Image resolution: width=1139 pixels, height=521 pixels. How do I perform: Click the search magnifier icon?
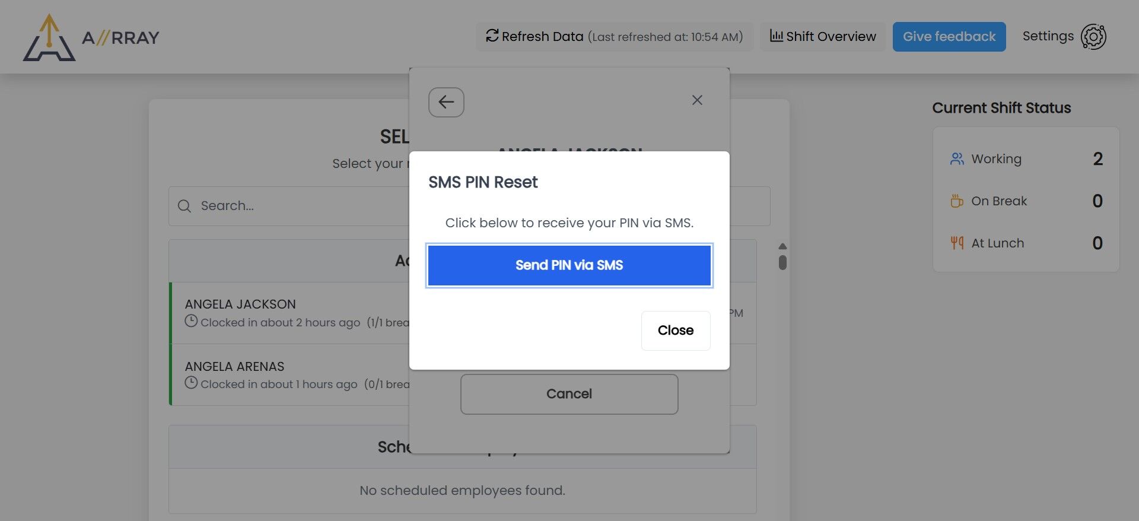(x=184, y=206)
